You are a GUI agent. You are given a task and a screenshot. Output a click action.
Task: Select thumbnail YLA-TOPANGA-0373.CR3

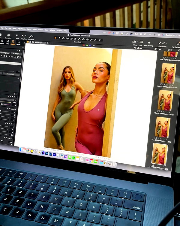(160, 154)
